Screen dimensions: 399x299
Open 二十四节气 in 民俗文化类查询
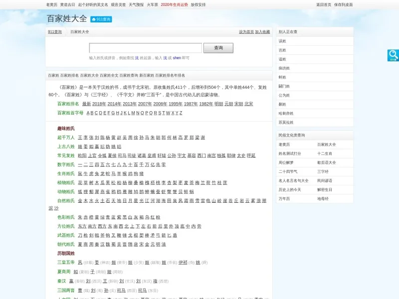[288, 171]
